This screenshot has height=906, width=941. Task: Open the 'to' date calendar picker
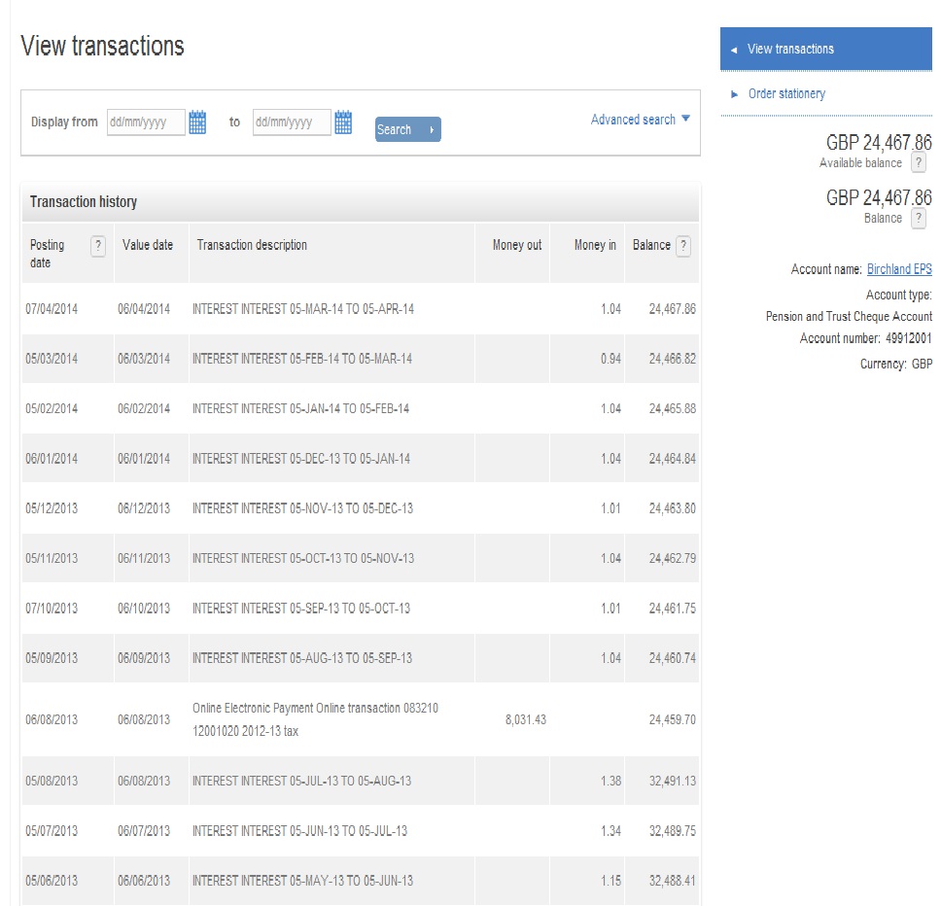[x=343, y=122]
